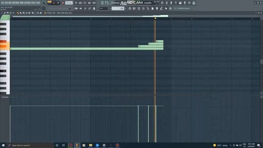Toggle countdown before recording
This screenshot has height=148, width=263.
pyautogui.click(x=85, y=3)
